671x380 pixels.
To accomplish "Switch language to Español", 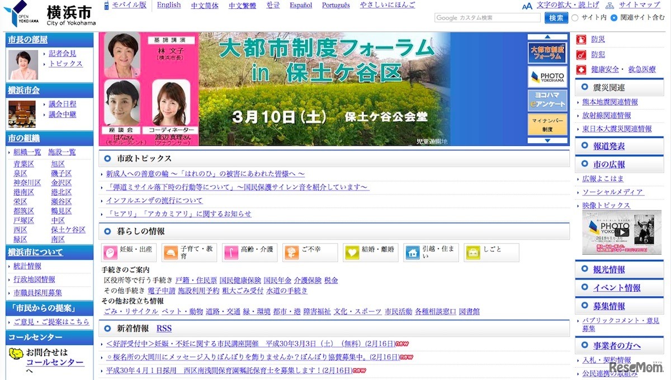I will [301, 5].
